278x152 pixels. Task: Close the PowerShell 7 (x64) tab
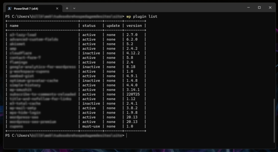coord(57,8)
